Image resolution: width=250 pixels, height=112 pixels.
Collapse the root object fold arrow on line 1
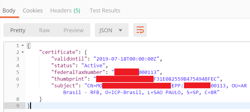coord(23,46)
